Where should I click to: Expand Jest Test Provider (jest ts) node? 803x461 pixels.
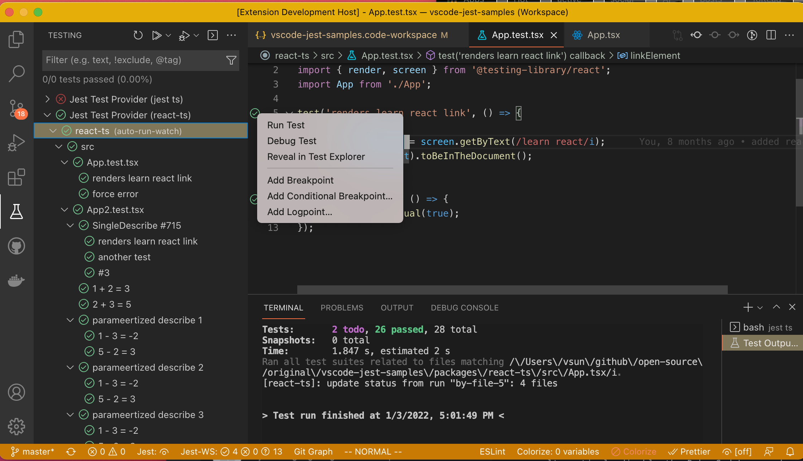47,99
